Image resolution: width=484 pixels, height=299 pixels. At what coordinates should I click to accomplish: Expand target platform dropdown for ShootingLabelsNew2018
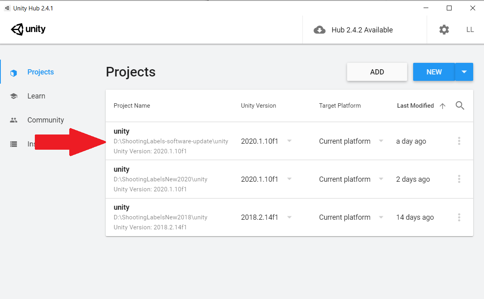[381, 217]
